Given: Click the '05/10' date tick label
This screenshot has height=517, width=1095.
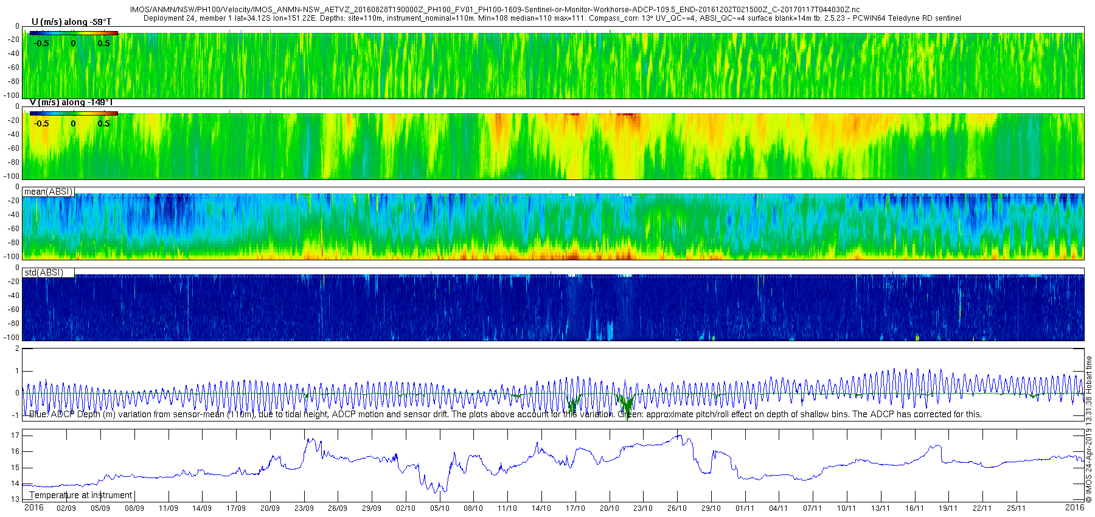Looking at the screenshot, I should 440,508.
